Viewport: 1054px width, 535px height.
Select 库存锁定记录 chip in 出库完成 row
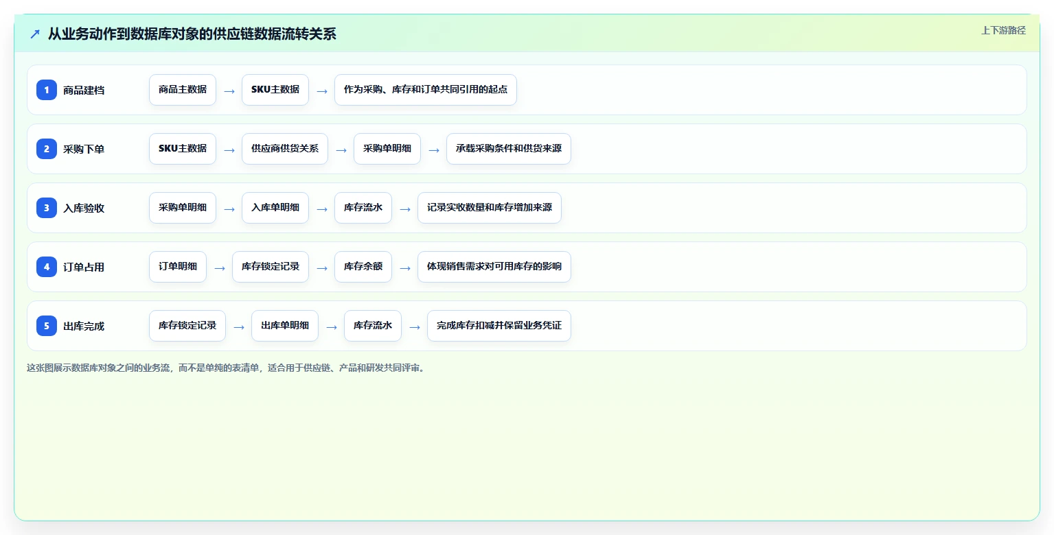[187, 326]
